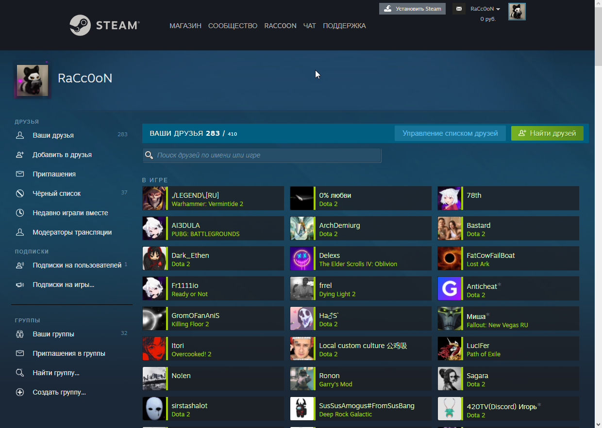Click Fallout: New Vegas RU status text

pyautogui.click(x=497, y=325)
